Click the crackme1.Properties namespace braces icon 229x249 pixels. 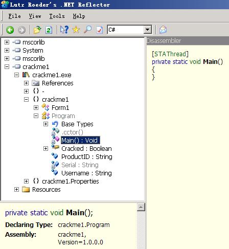[36, 181]
